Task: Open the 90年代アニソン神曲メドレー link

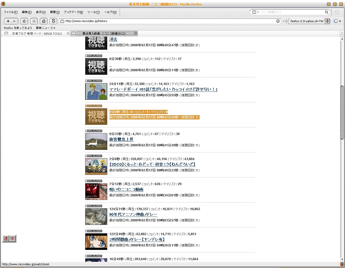Action: pos(133,214)
